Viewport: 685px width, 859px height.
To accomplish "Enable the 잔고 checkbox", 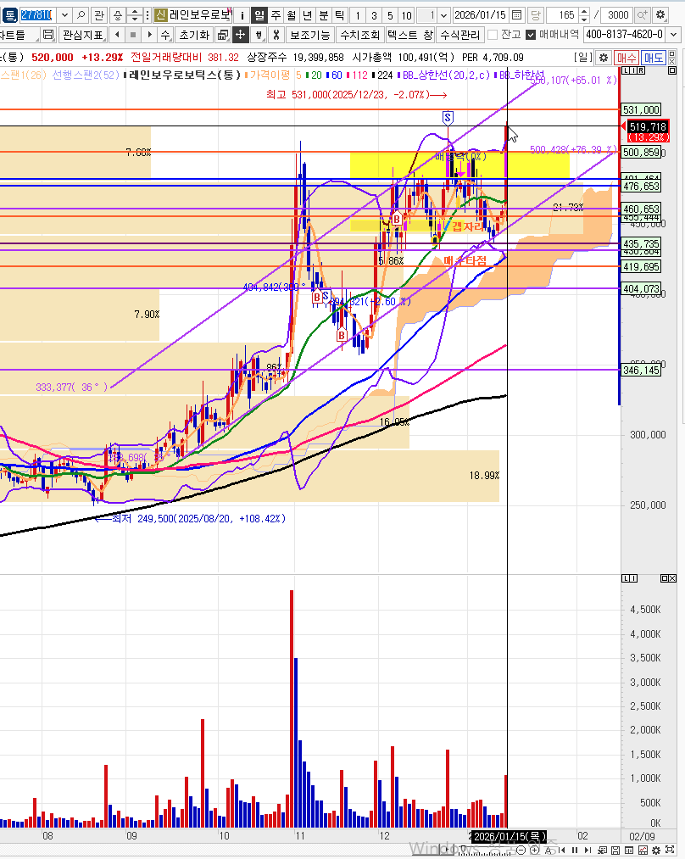I will [493, 35].
